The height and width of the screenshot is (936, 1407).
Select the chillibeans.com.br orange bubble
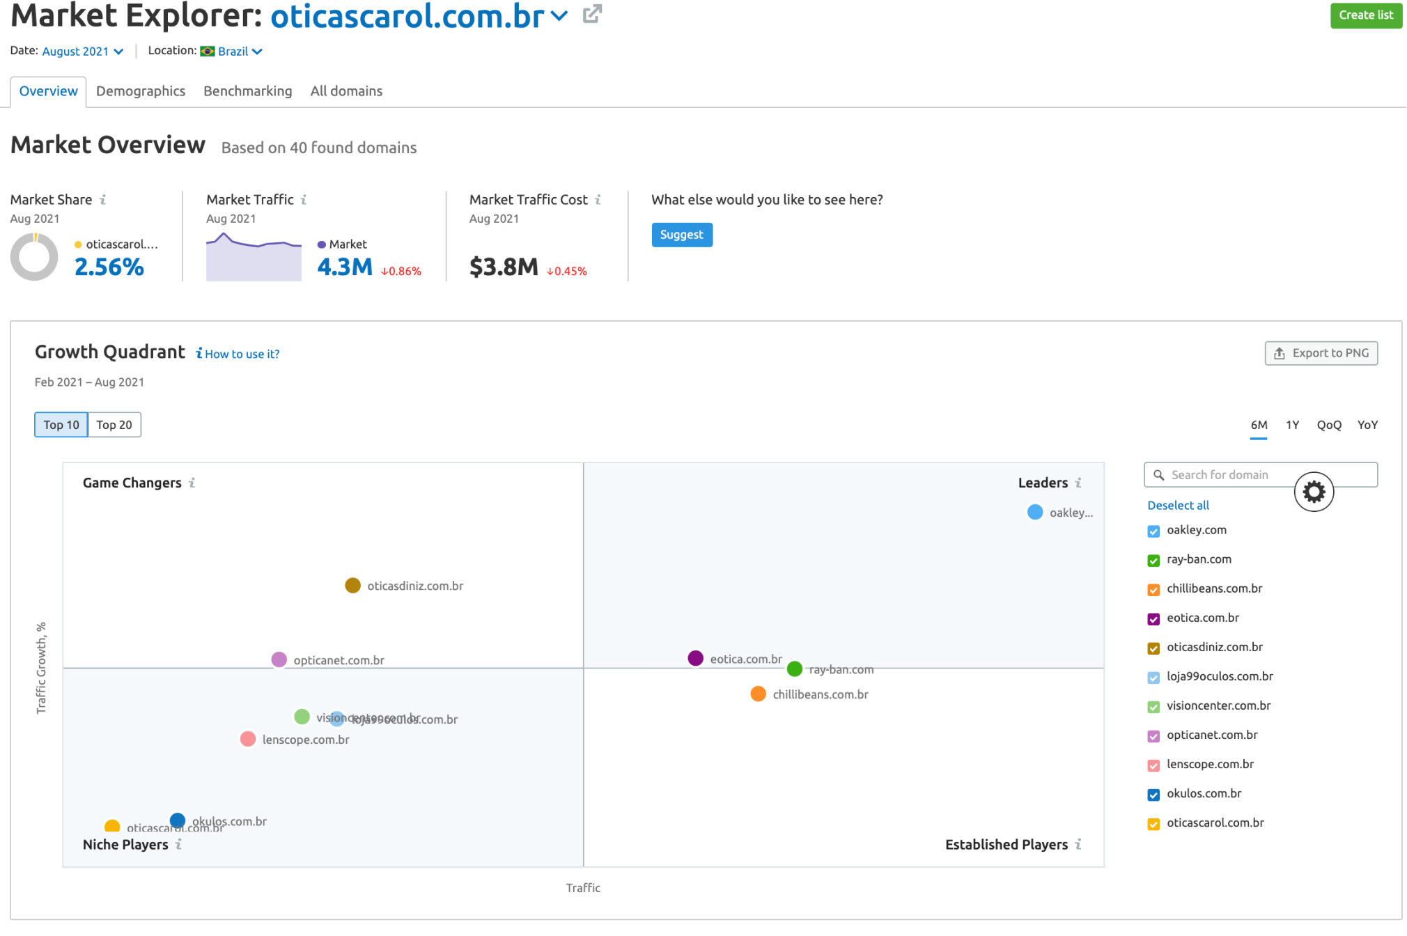click(x=758, y=694)
